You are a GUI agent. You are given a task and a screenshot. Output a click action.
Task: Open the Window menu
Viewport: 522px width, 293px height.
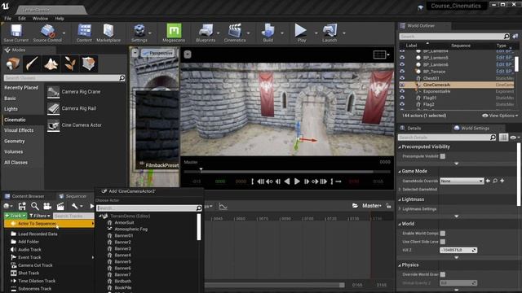[40, 19]
